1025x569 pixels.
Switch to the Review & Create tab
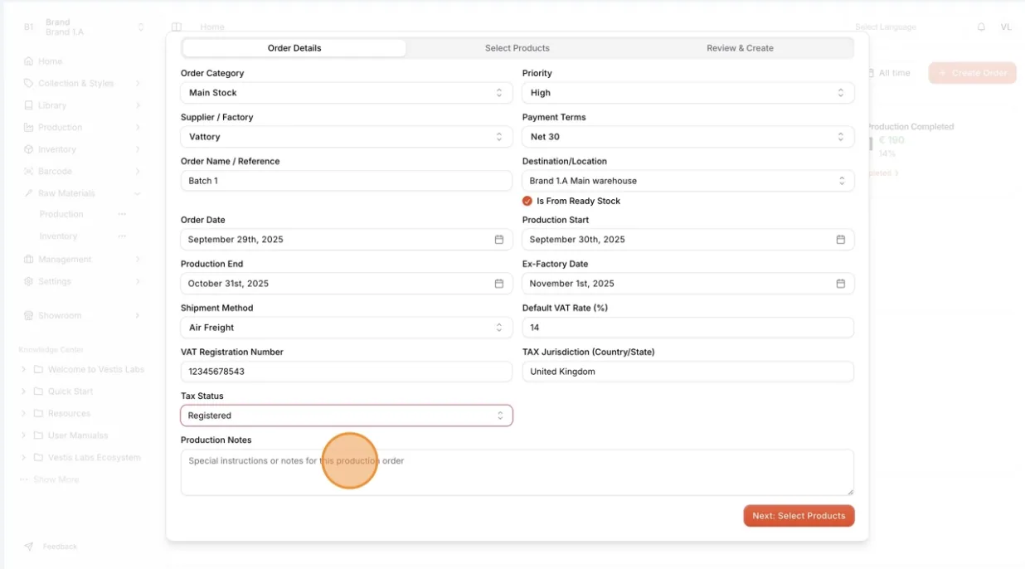740,48
